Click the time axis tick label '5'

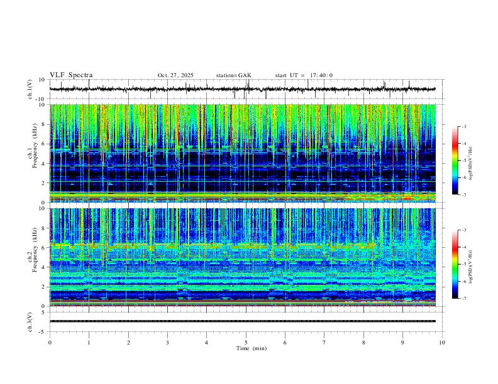(x=246, y=343)
